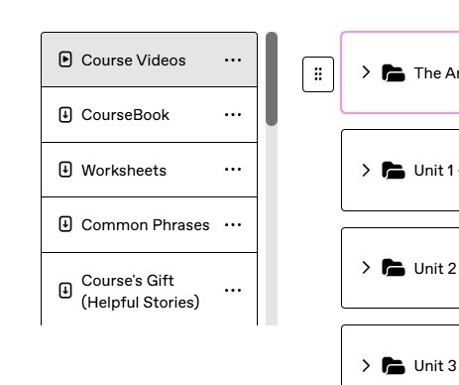Expand the first highlighted folder chevron
Image resolution: width=459 pixels, height=385 pixels.
(x=366, y=72)
